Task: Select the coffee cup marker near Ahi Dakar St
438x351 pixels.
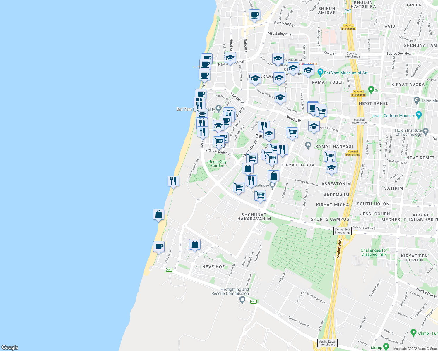Action: pyautogui.click(x=159, y=247)
